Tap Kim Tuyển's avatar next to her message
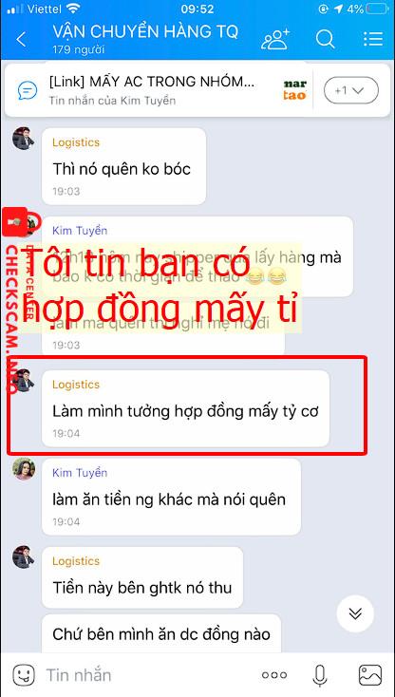This screenshot has width=395, height=697. point(24,468)
